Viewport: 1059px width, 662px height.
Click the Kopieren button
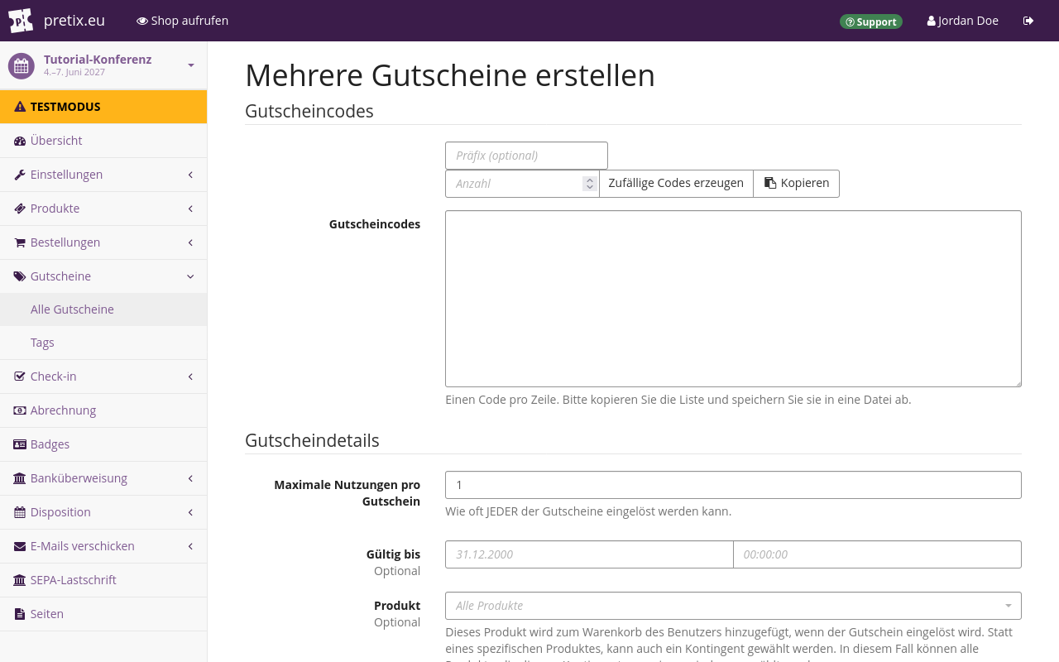pyautogui.click(x=796, y=184)
